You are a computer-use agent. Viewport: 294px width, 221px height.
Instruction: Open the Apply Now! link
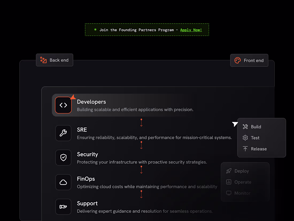coord(191,30)
